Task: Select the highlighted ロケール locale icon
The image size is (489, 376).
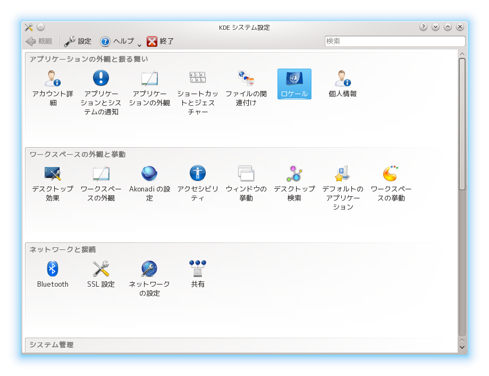Action: click(x=294, y=84)
